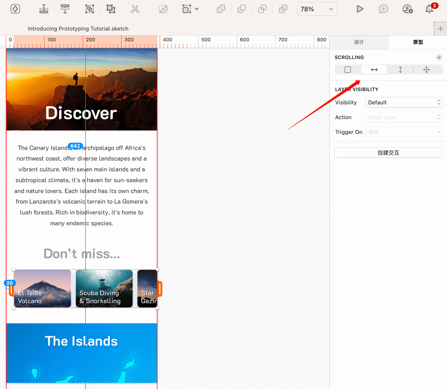Open the Trigger On dropdown

click(404, 132)
